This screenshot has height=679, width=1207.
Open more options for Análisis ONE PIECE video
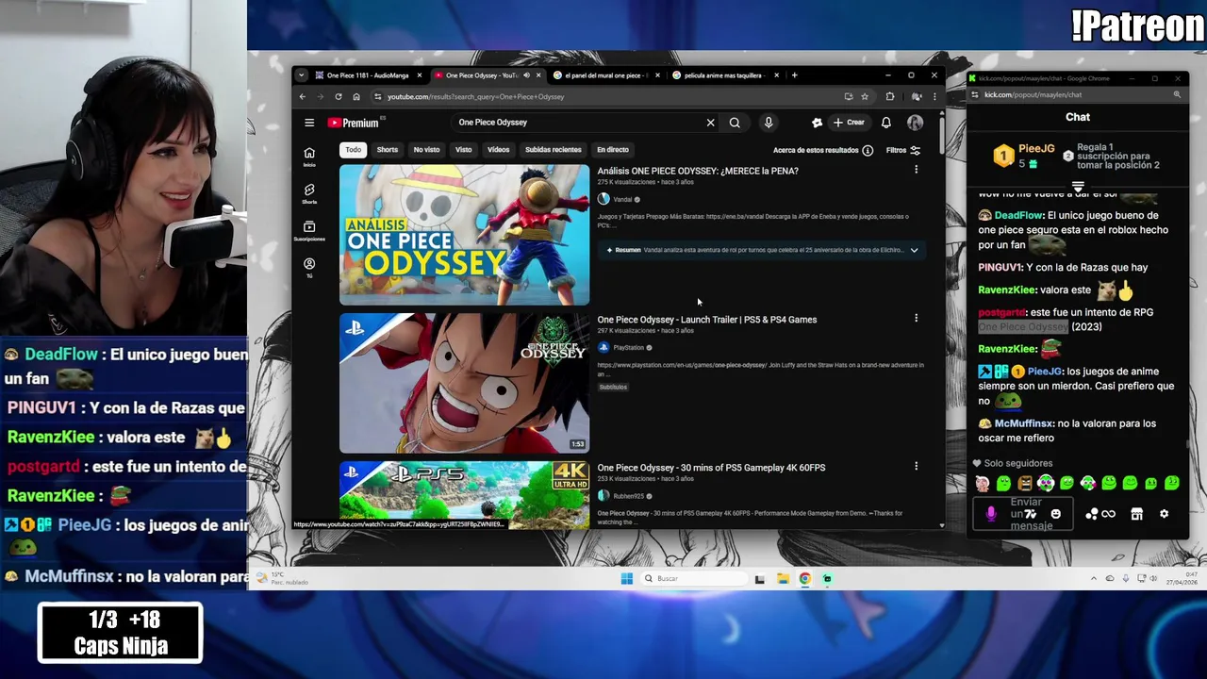click(916, 170)
